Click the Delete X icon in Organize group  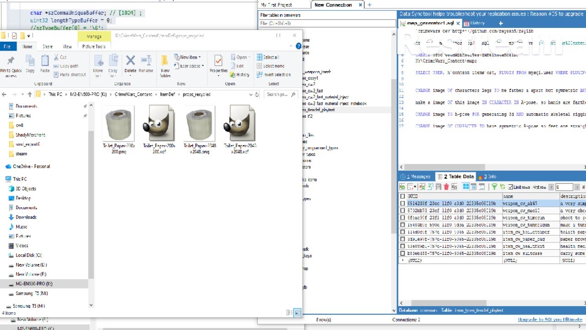point(130,60)
